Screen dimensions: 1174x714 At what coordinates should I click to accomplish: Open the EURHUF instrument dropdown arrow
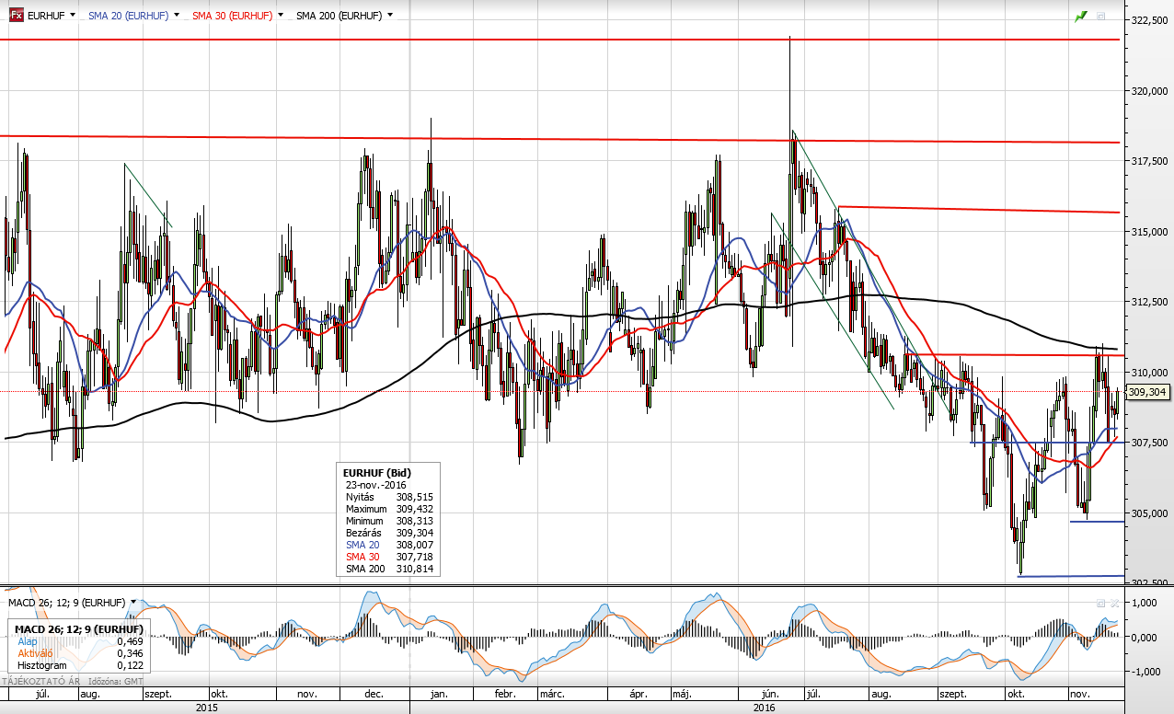point(71,16)
